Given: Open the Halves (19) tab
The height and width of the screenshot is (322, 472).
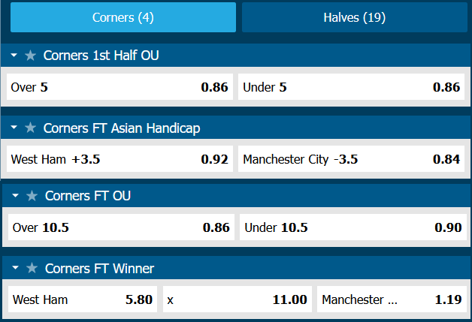Looking at the screenshot, I should click(354, 17).
